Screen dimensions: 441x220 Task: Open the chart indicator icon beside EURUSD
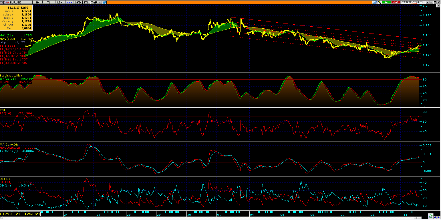[7, 2]
